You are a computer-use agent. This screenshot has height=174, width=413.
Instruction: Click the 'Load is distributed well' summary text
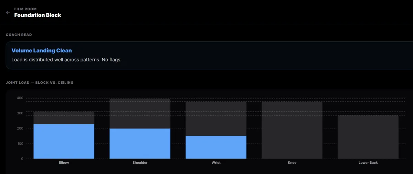pyautogui.click(x=66, y=60)
